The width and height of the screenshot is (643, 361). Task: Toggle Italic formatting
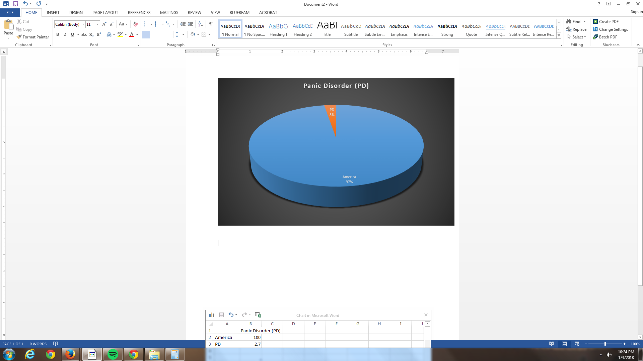pyautogui.click(x=65, y=34)
